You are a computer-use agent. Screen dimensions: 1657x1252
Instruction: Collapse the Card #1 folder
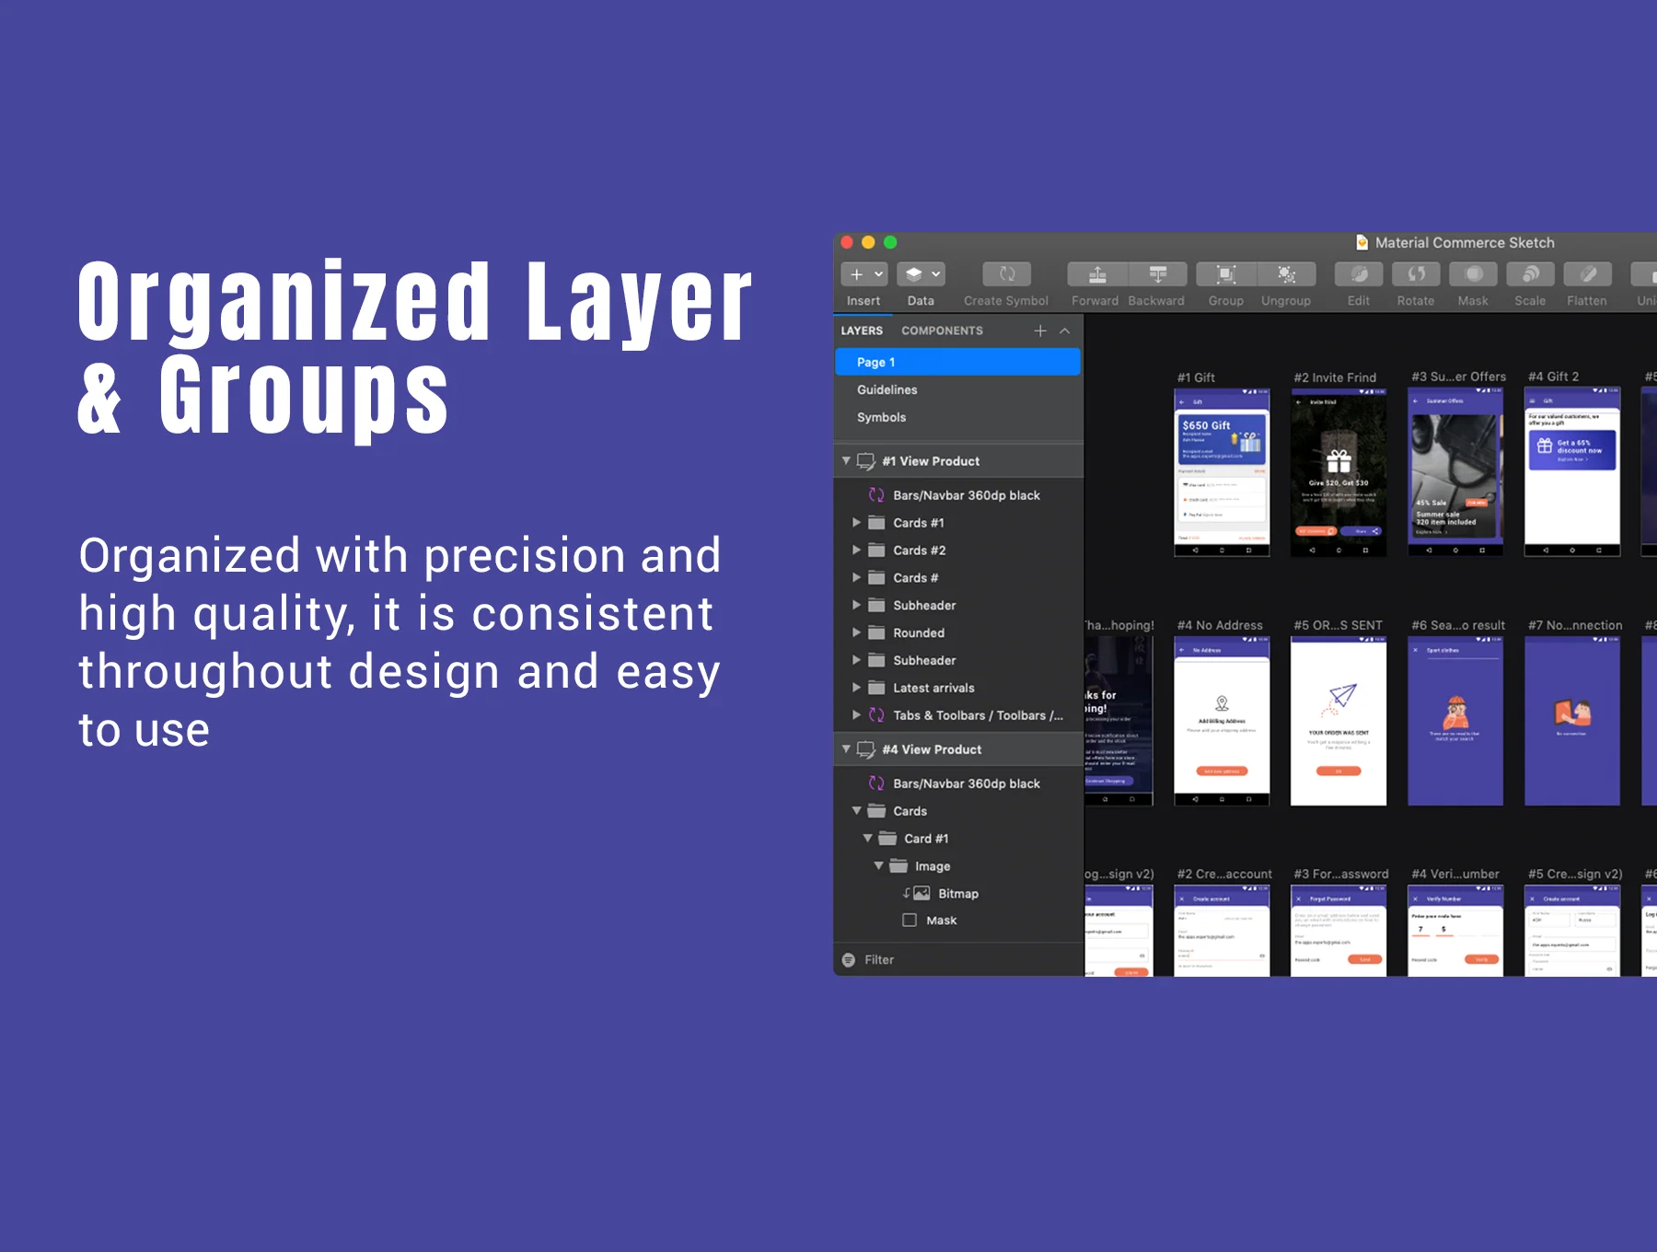[867, 838]
